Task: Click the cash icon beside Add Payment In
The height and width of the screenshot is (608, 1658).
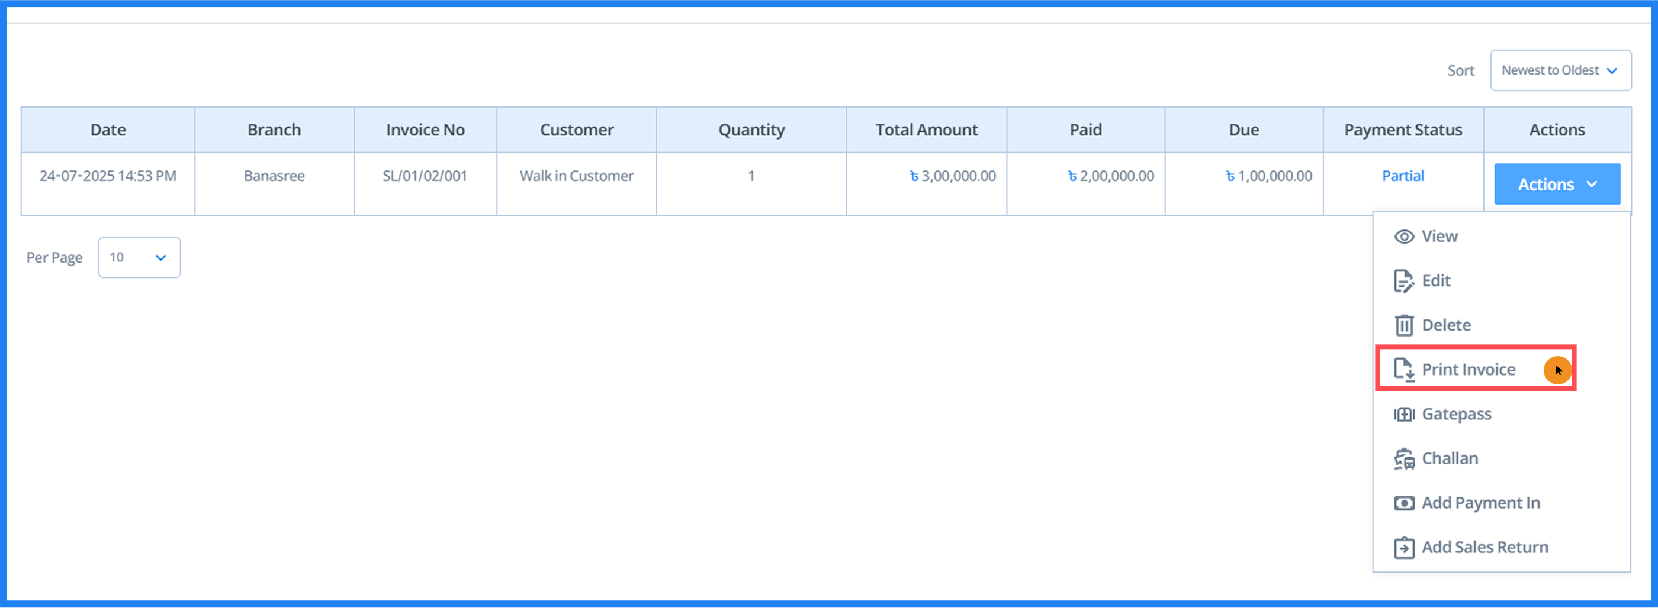Action: [1403, 503]
